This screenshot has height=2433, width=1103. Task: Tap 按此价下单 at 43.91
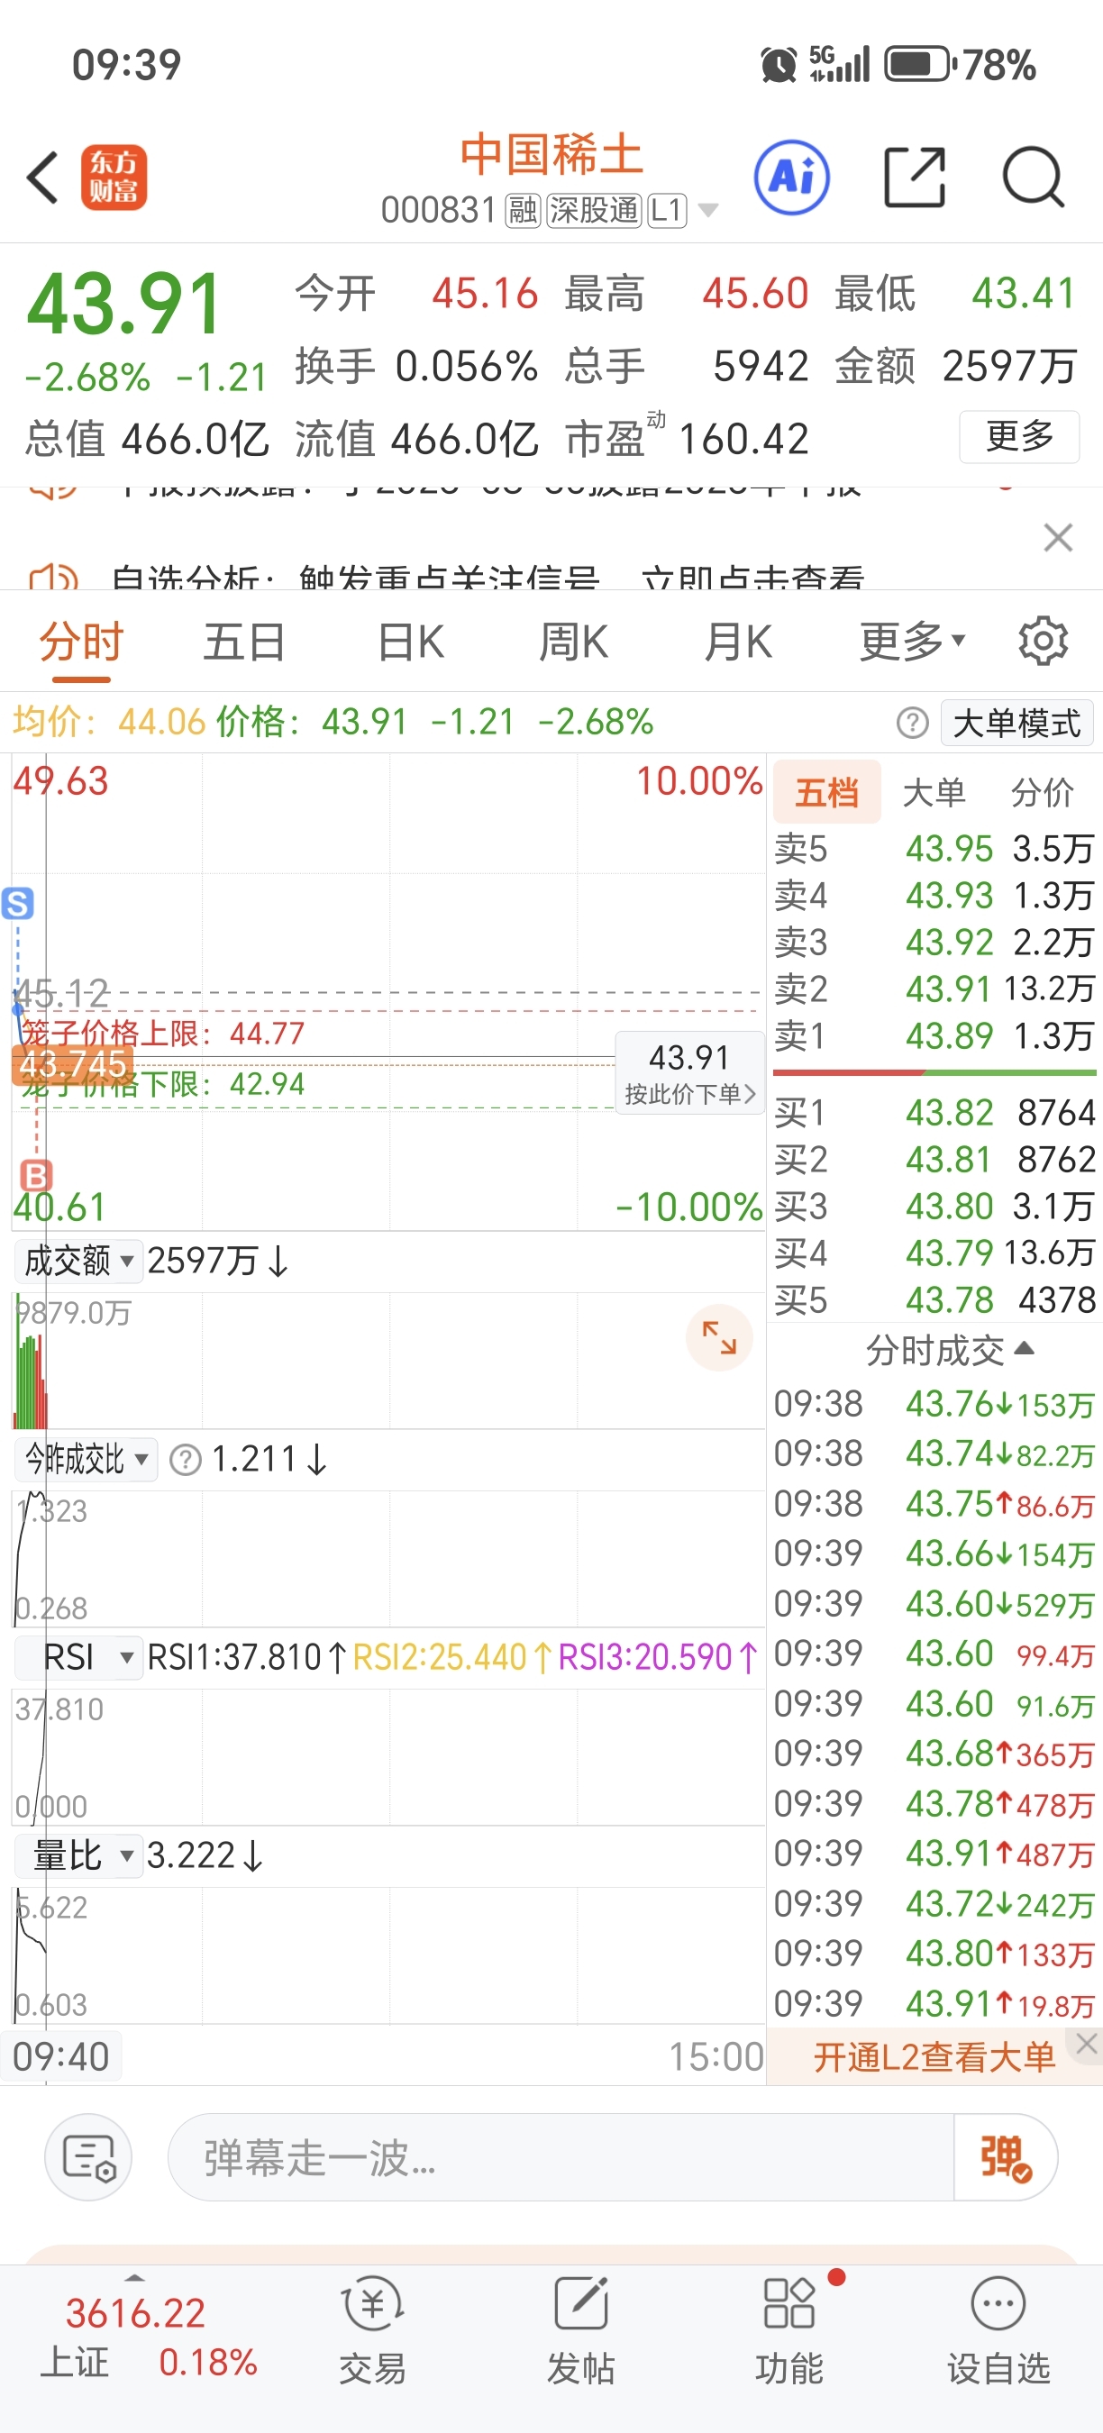(x=689, y=1073)
